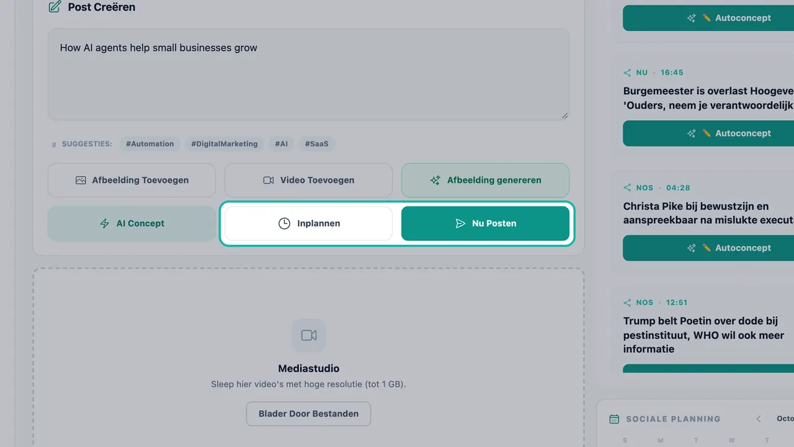This screenshot has width=794, height=447.
Task: Go to previous month in Sociale Planning
Action: pos(758,419)
